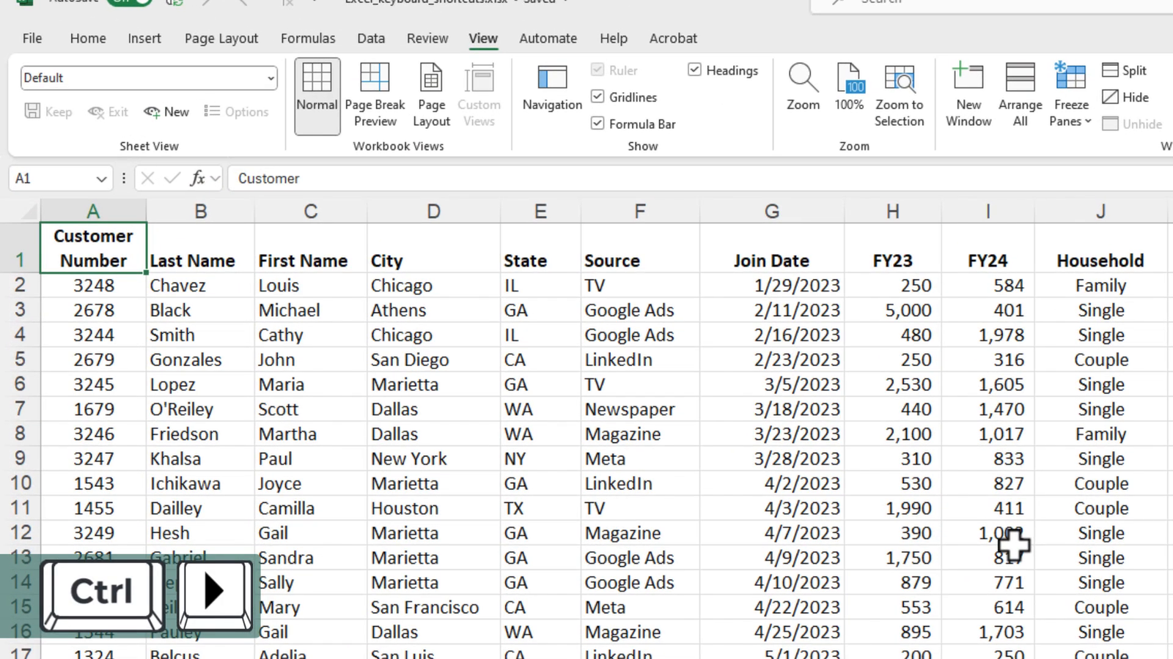
Task: Open the Review tab
Action: click(x=427, y=38)
